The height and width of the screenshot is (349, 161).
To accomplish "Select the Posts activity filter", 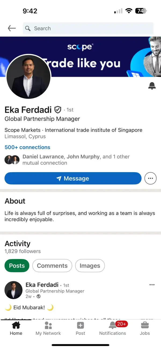I will (17, 266).
